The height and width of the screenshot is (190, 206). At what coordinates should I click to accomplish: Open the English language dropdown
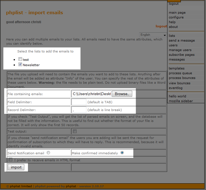click(x=153, y=35)
